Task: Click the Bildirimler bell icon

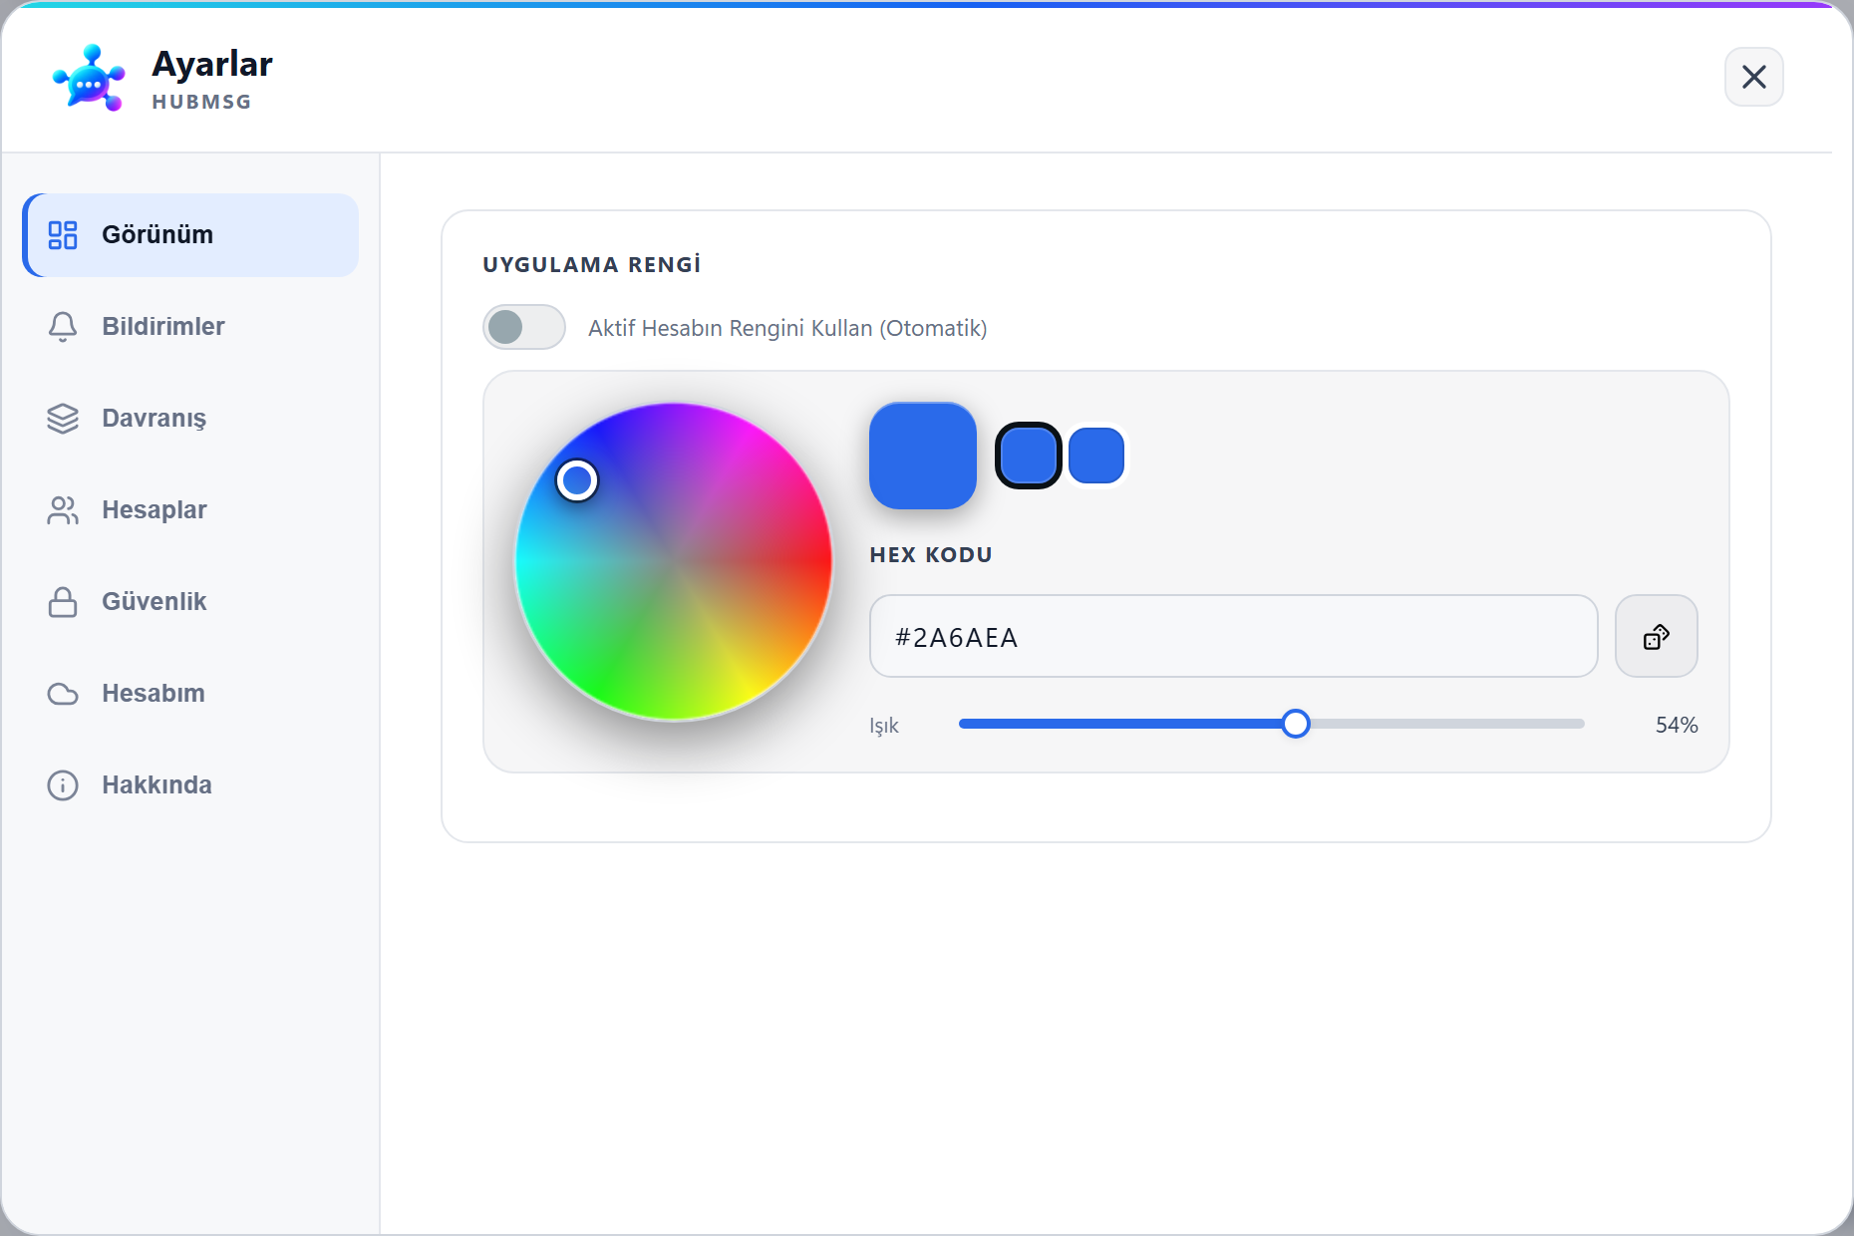Action: pos(63,327)
